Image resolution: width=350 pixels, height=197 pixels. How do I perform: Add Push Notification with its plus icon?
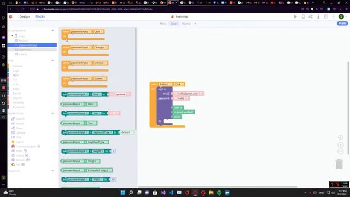point(39,146)
